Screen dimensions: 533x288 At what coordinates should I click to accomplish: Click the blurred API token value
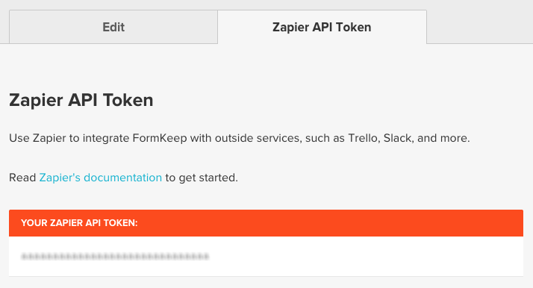pyautogui.click(x=115, y=257)
